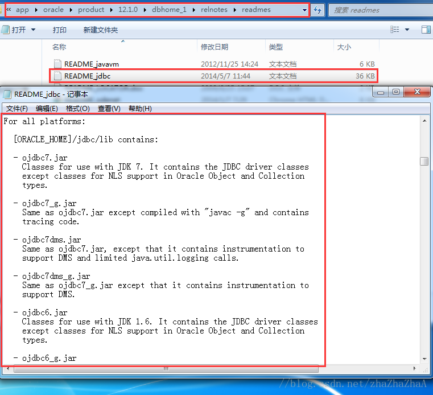Click the 'relnotes' breadcrumb segment
Image resolution: width=433 pixels, height=395 pixels.
tap(214, 10)
